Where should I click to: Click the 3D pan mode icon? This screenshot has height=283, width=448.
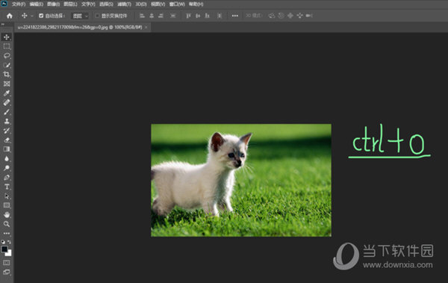tap(290, 16)
